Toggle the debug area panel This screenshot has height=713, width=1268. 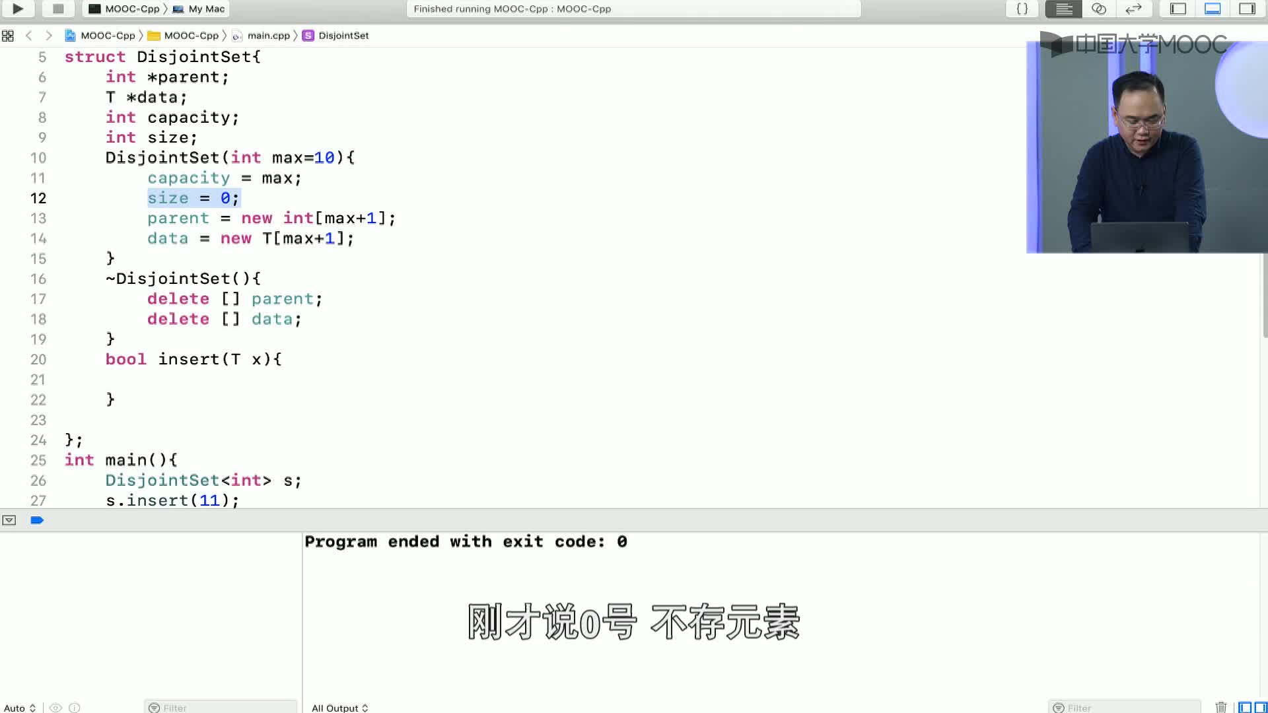(1213, 9)
